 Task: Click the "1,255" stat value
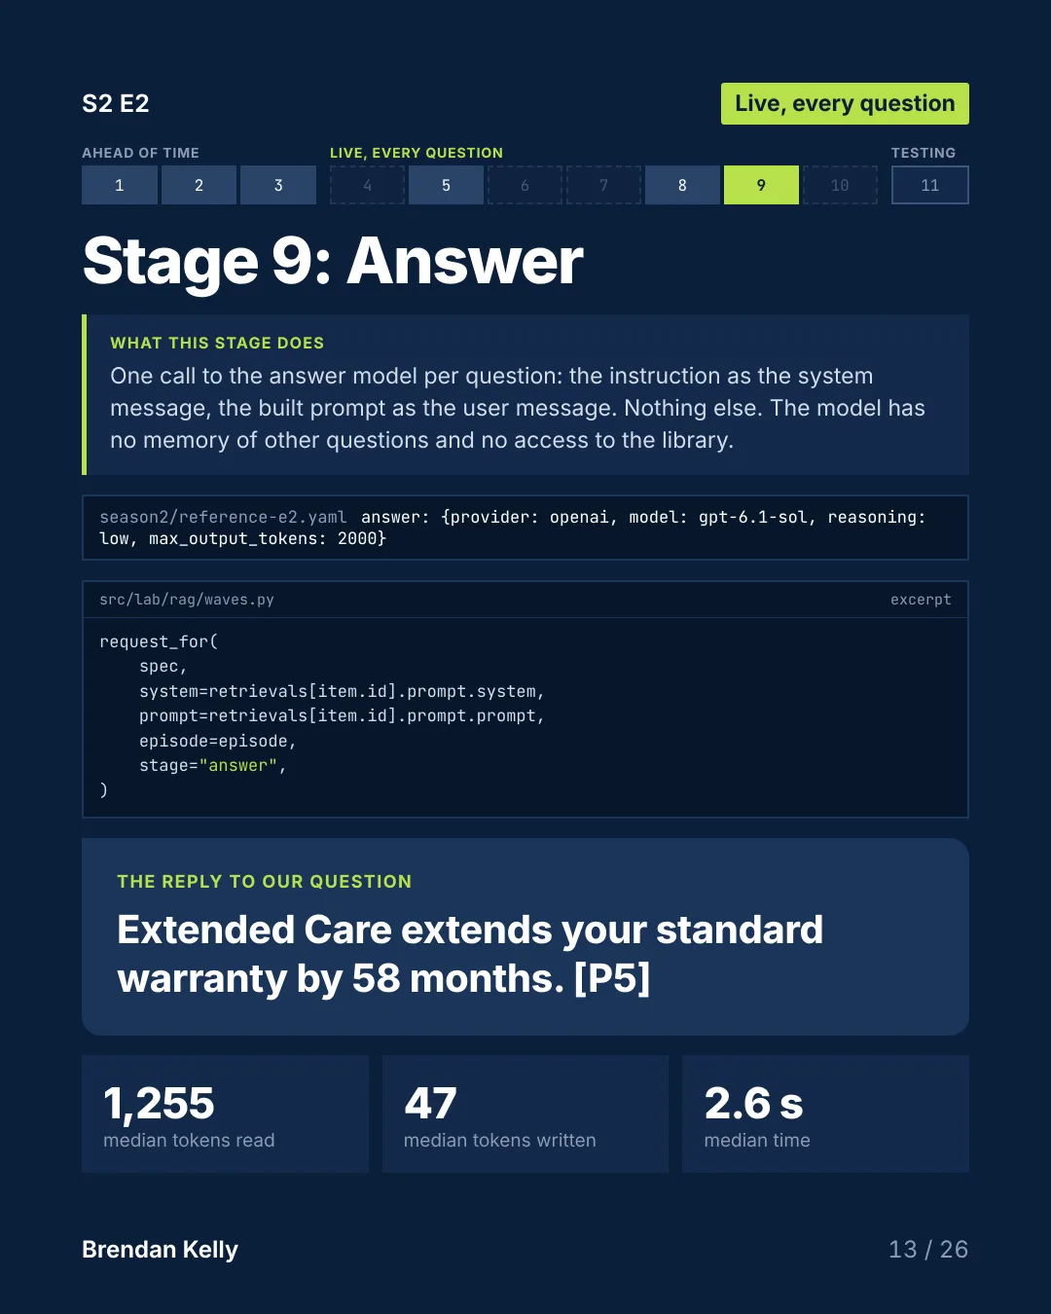[159, 1103]
